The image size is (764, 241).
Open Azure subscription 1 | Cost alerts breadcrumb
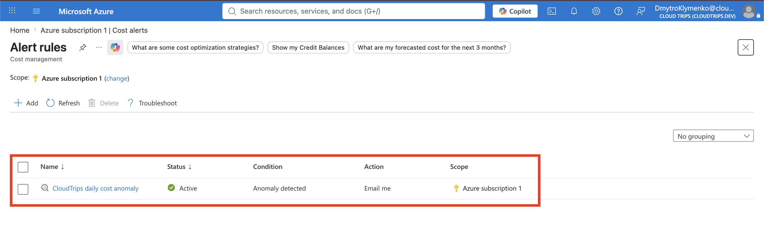tap(94, 30)
